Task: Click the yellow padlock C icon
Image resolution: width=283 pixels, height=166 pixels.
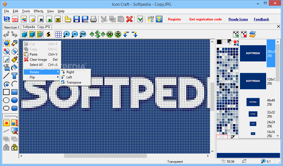Action: click(x=14, y=147)
